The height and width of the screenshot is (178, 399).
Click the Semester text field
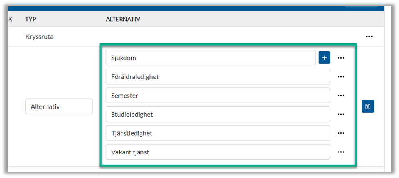[x=217, y=96]
